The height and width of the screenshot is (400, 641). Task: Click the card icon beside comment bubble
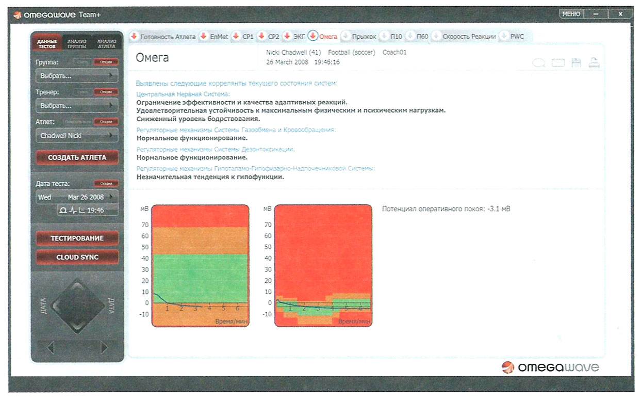[x=558, y=63]
